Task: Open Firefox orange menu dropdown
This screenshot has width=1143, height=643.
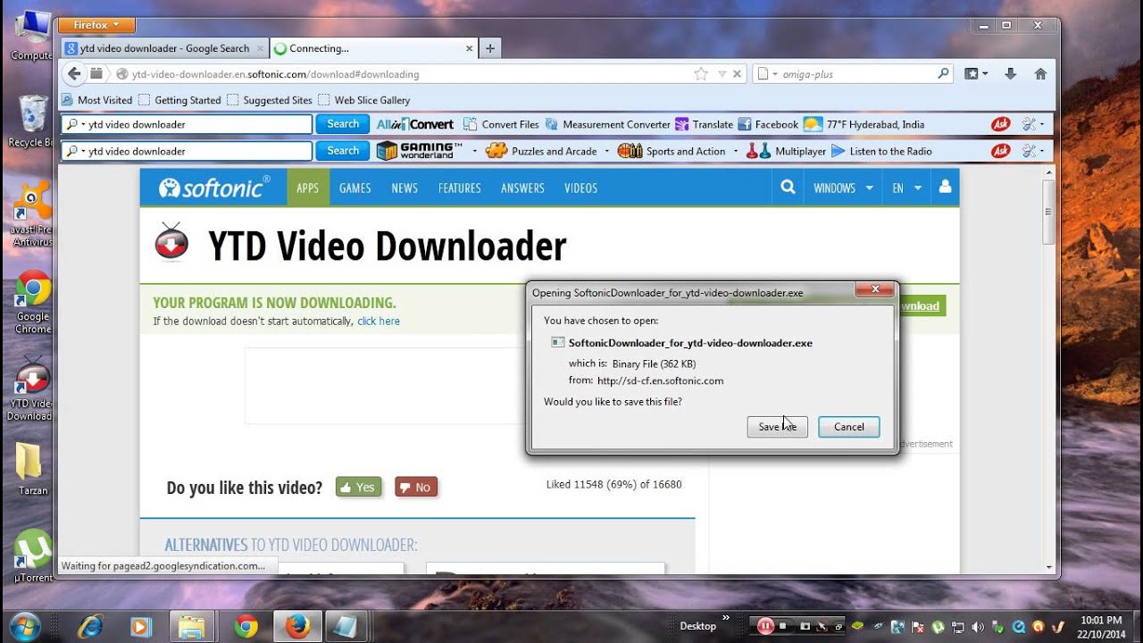Action: pyautogui.click(x=98, y=25)
